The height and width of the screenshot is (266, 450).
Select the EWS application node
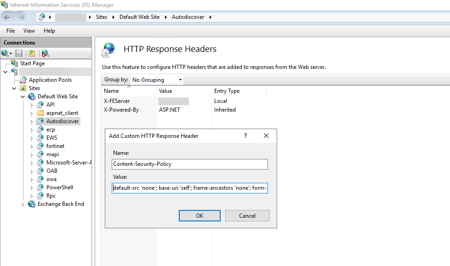pyautogui.click(x=51, y=138)
